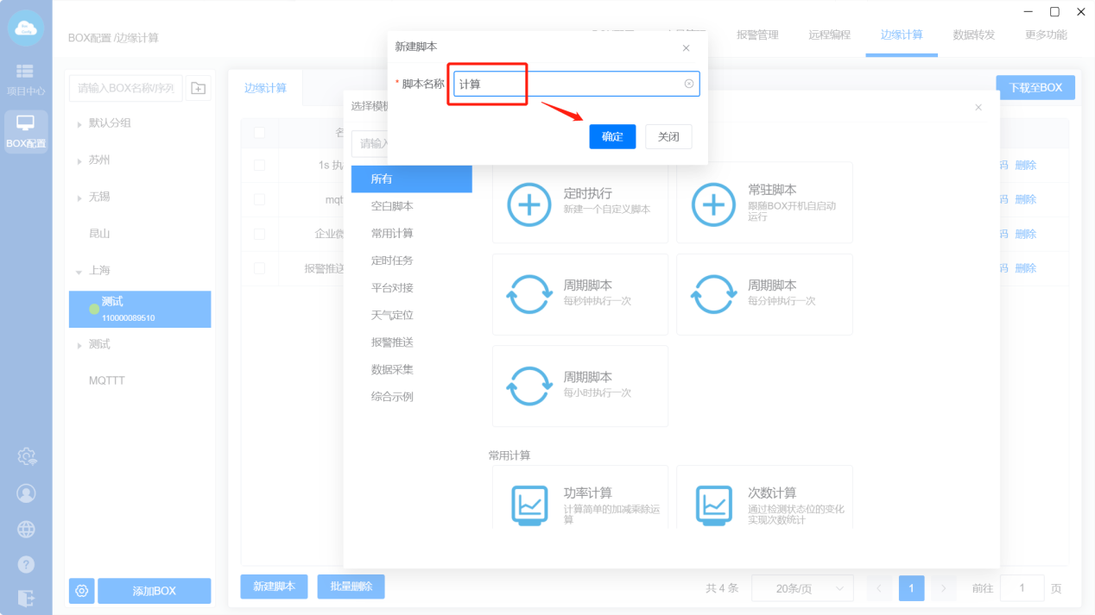Image resolution: width=1095 pixels, height=615 pixels.
Task: Collapse the 上海 tree group
Action: (80, 271)
